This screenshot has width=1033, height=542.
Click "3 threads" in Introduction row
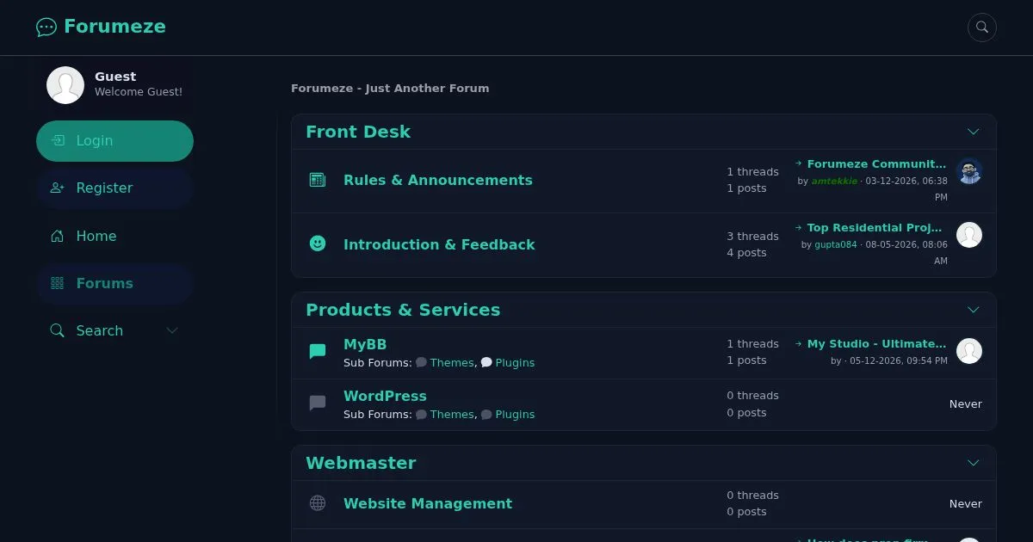pos(752,237)
